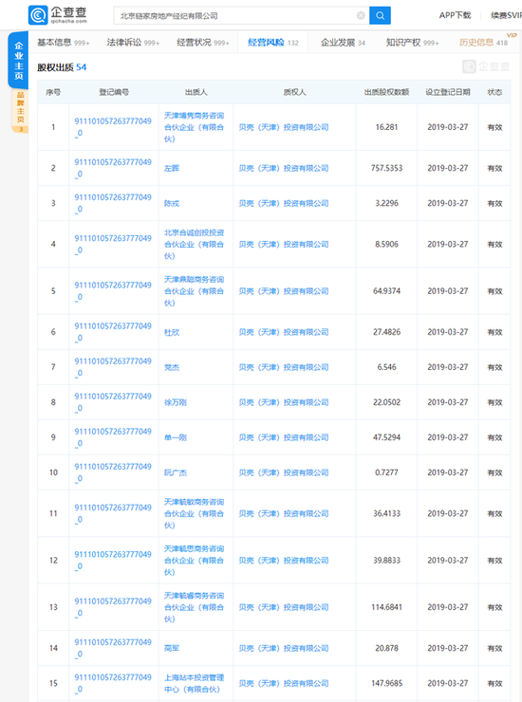This screenshot has width=522, height=702.
Task: Open the 企业发展 tab
Action: pos(343,43)
